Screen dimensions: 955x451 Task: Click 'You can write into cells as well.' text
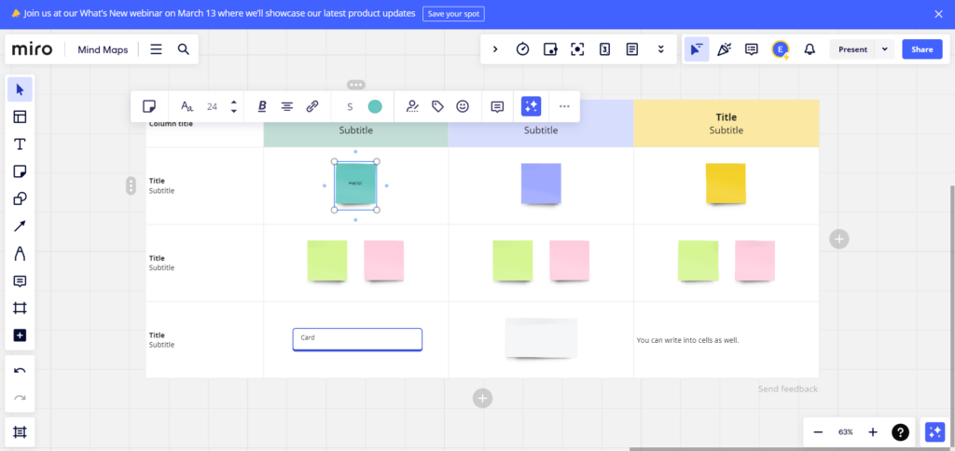(x=687, y=340)
